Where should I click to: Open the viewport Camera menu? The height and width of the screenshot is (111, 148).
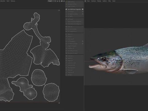(x=93, y=1)
